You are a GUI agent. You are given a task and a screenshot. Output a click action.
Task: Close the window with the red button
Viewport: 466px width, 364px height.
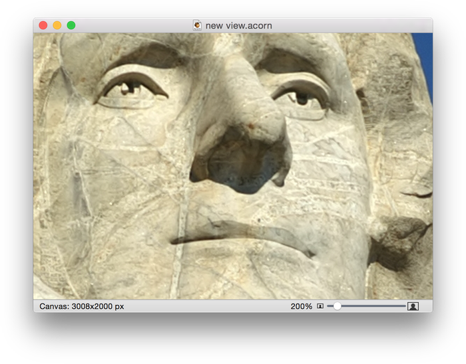[x=43, y=25]
